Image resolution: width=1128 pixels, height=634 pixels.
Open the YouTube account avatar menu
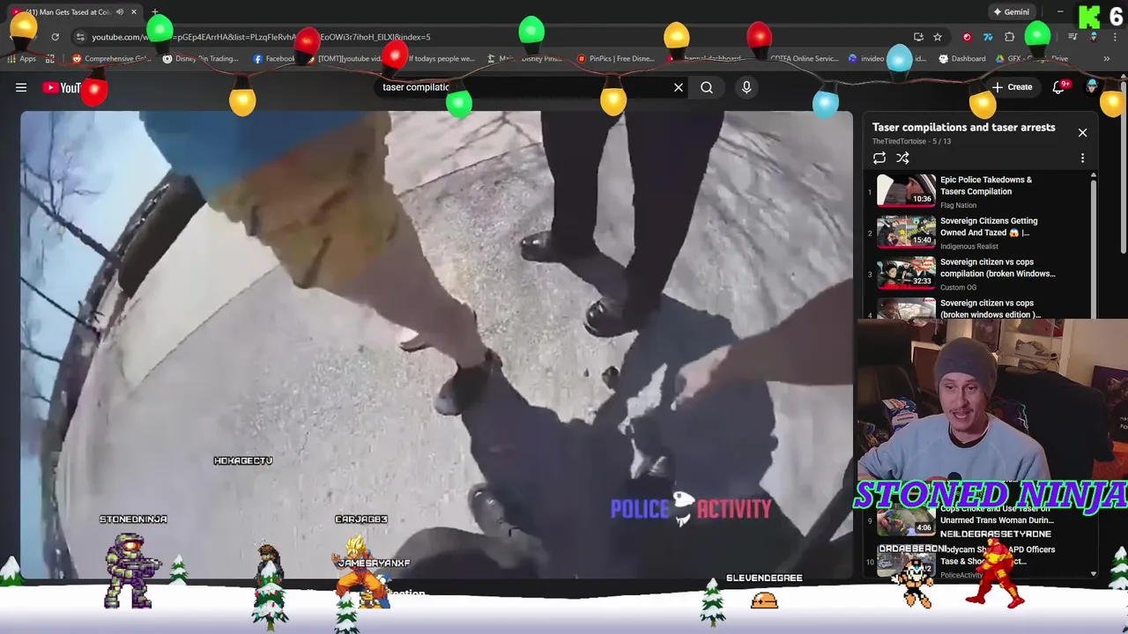(1093, 86)
